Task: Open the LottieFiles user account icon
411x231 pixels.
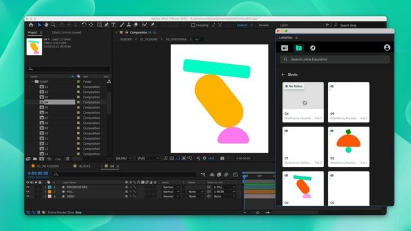Action: point(387,47)
